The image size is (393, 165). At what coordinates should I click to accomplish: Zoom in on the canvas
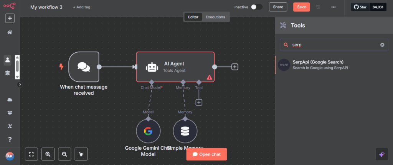tap(48, 154)
